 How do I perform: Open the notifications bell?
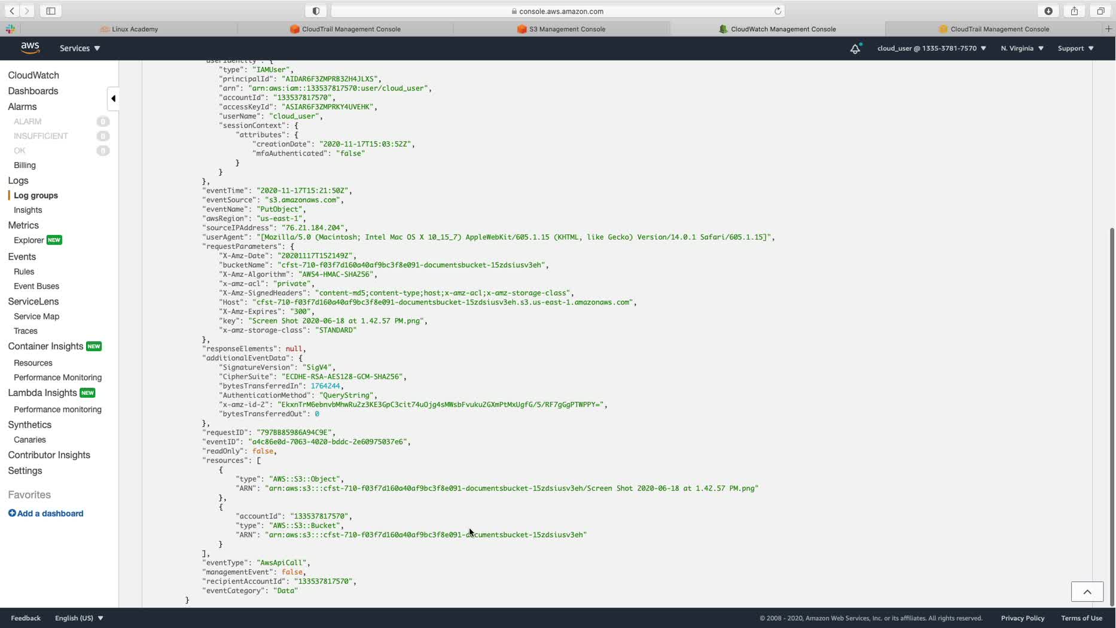(855, 48)
